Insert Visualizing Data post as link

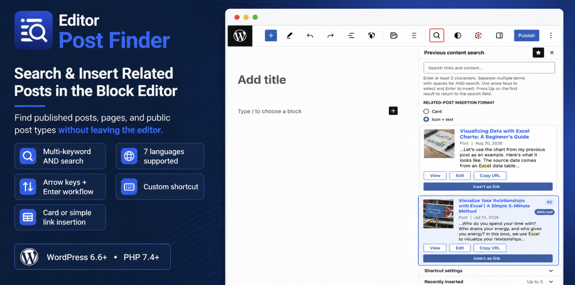coord(488,186)
